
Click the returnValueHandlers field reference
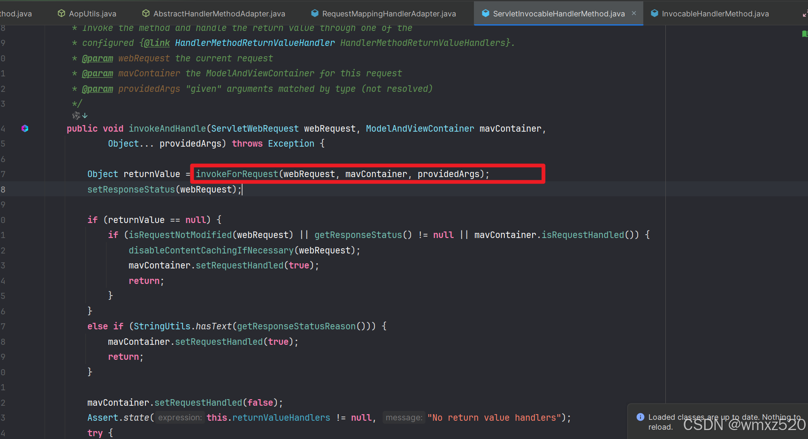pyautogui.click(x=281, y=417)
